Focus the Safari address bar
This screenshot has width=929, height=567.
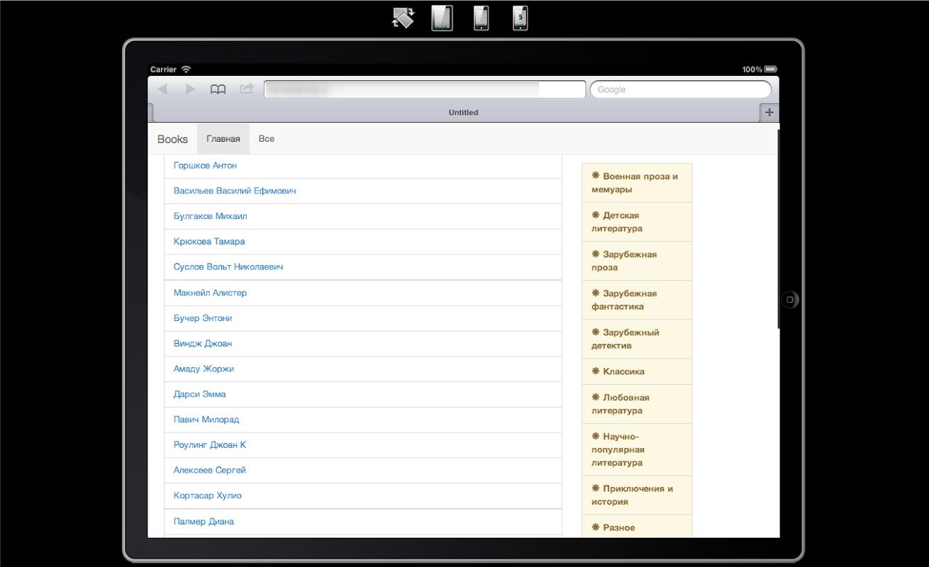click(425, 89)
